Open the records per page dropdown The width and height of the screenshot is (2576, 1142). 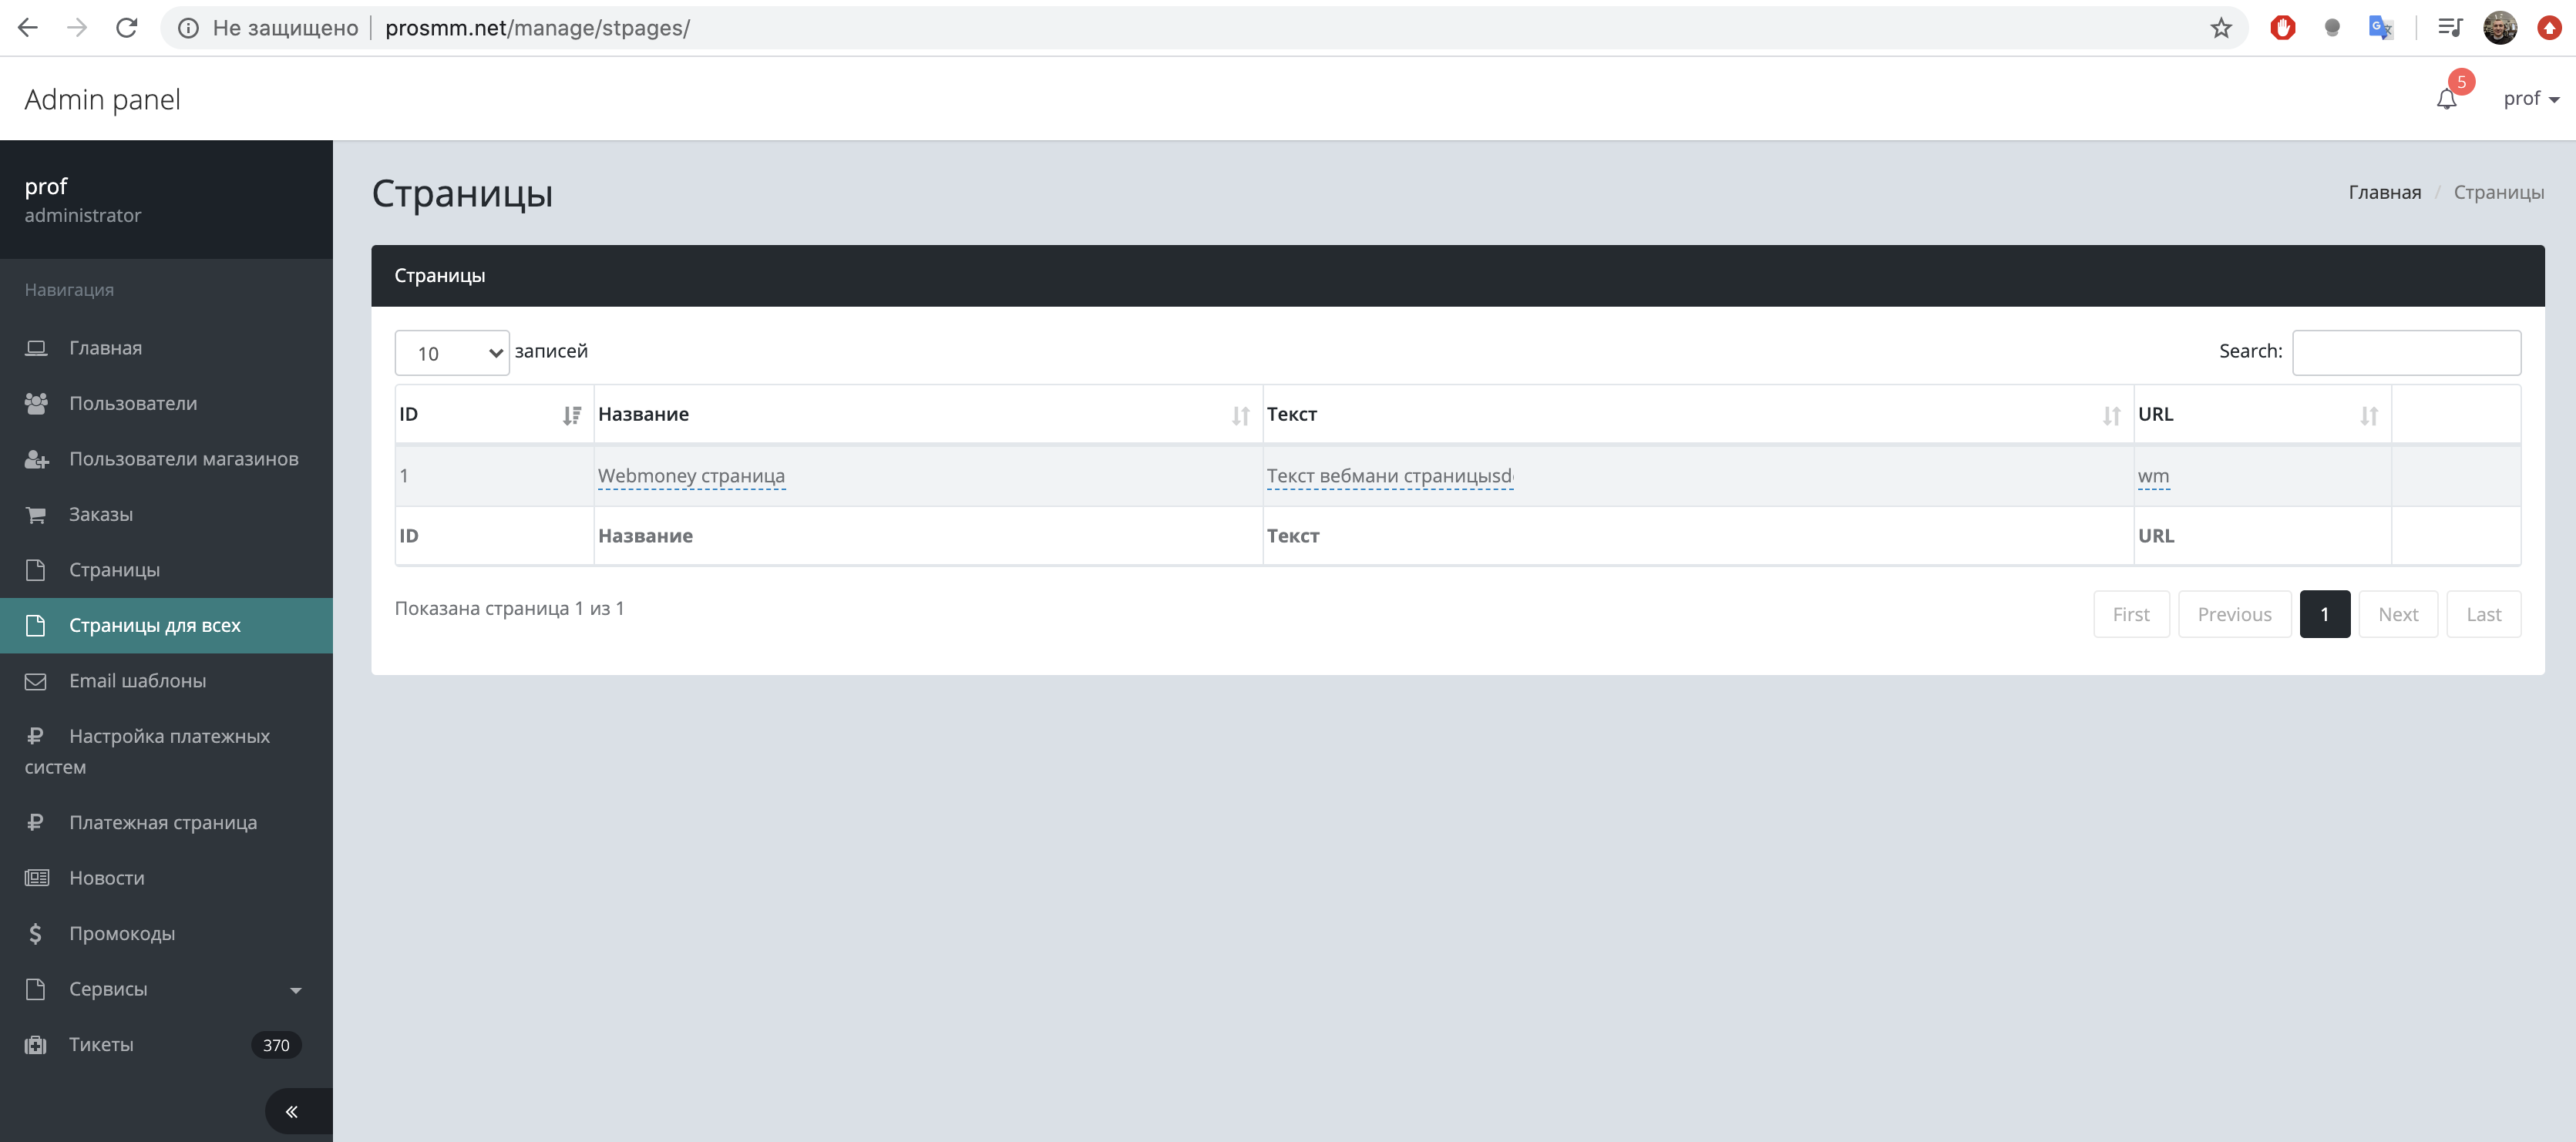(452, 353)
